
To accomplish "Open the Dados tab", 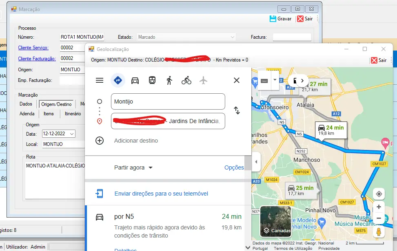I will (26, 104).
